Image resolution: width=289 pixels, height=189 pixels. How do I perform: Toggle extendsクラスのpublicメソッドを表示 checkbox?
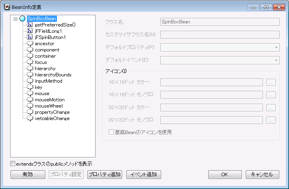coord(12,164)
